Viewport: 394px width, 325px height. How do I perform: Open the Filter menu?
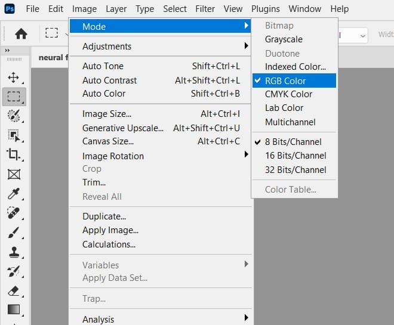click(x=205, y=9)
